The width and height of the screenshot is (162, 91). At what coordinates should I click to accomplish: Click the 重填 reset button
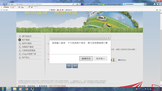pyautogui.click(x=75, y=66)
